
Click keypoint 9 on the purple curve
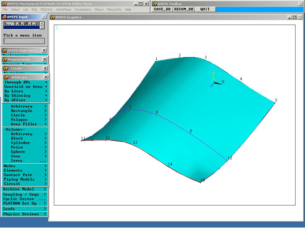coord(190,133)
